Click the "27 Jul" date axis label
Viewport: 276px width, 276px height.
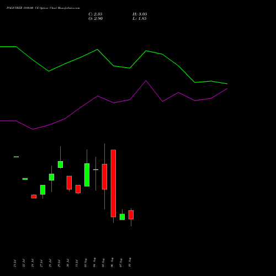pos(41,263)
